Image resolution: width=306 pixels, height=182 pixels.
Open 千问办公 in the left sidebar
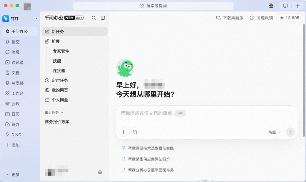tap(20, 31)
